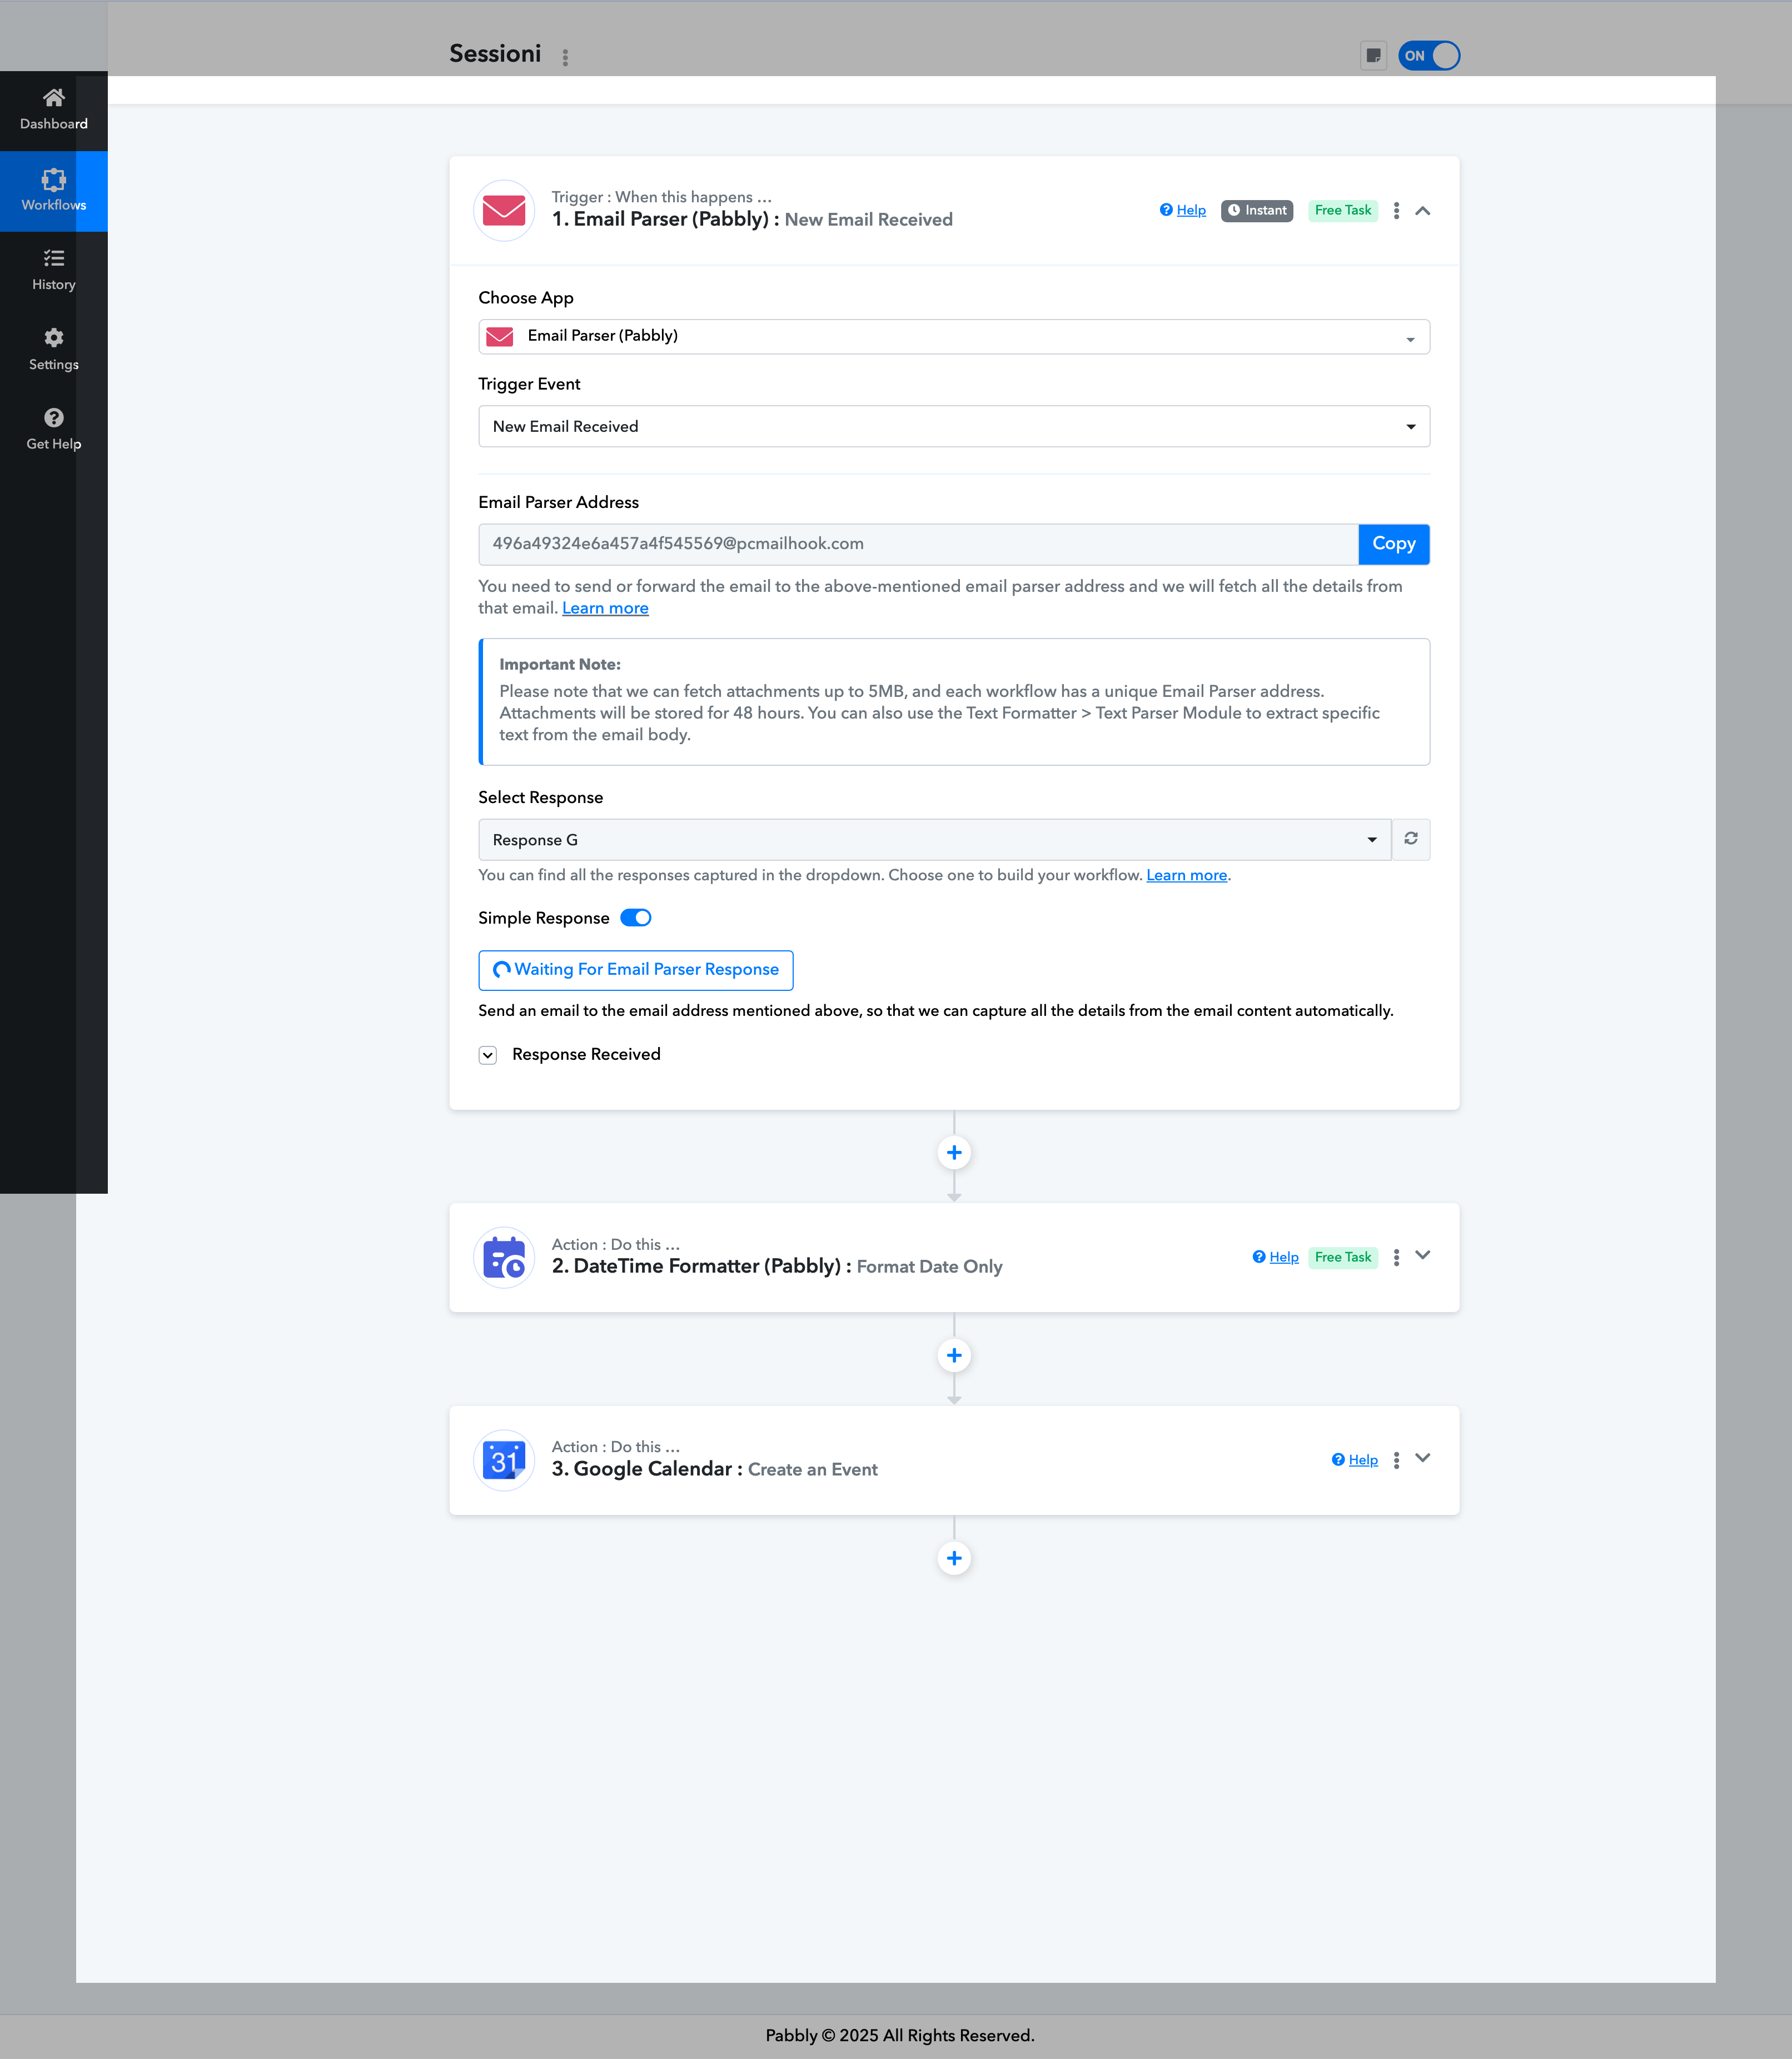Screen dimensions: 1792x2059
Task: Add a step after the Email Parser trigger
Action: tap(954, 1152)
